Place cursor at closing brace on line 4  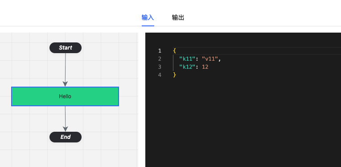[174, 75]
